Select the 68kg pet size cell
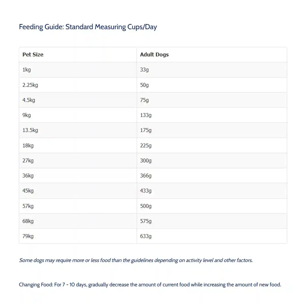Viewport: 305px width, 305px height. point(28,221)
